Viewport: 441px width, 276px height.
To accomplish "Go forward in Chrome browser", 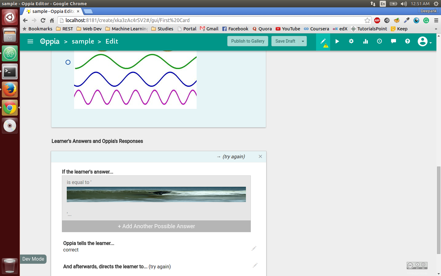I will (x=34, y=20).
